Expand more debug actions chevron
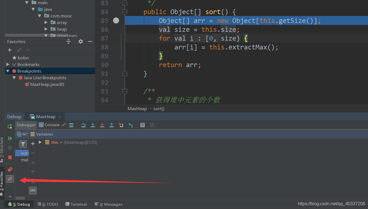Viewport: 368px width, 209px height. click(10, 197)
